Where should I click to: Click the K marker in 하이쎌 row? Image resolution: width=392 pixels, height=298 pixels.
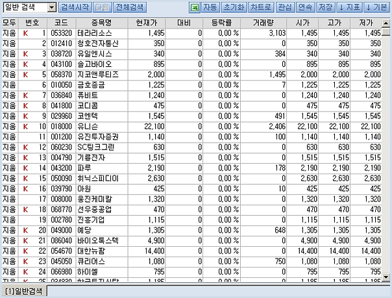pyautogui.click(x=25, y=272)
